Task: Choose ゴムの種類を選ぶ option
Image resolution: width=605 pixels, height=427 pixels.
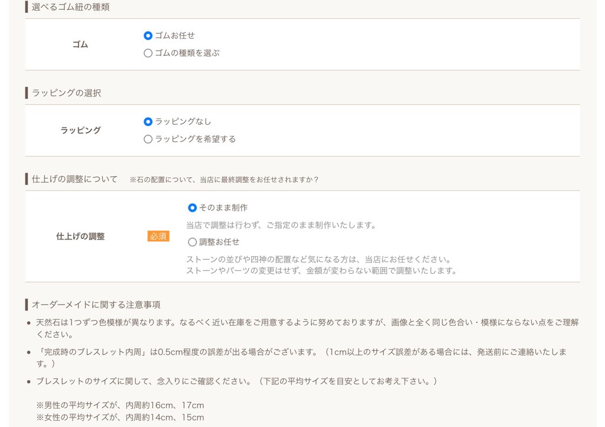Action: coord(148,53)
